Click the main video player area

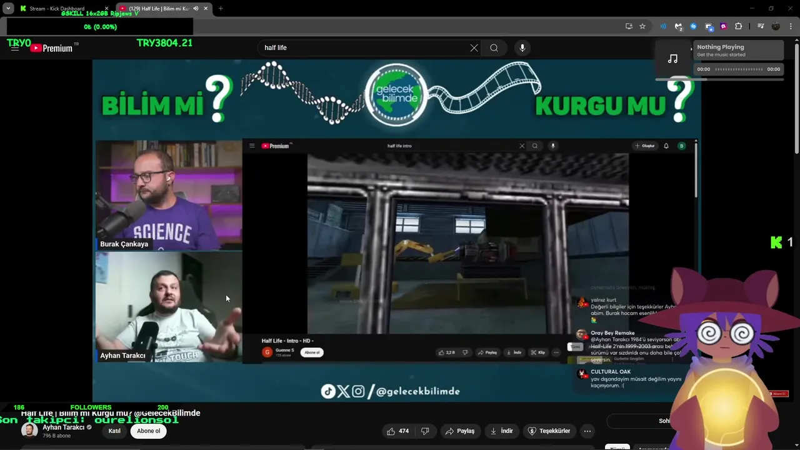396,230
